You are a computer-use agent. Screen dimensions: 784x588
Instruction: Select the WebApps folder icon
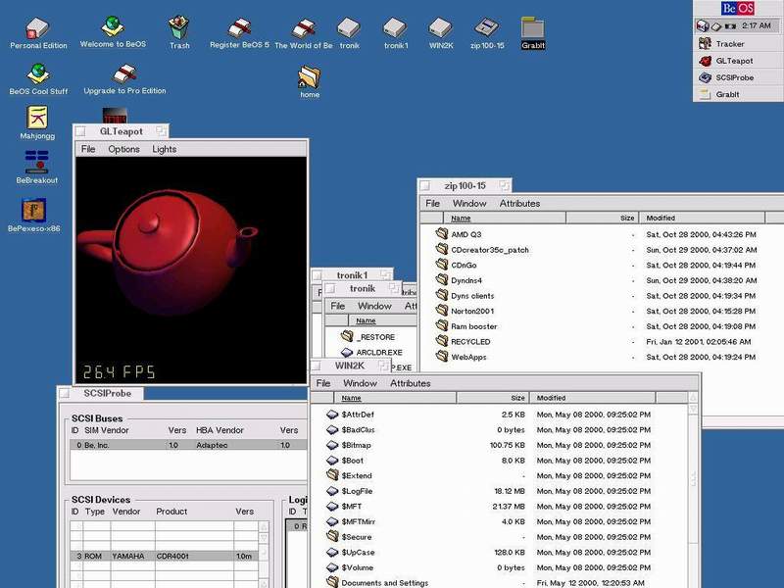click(x=442, y=356)
